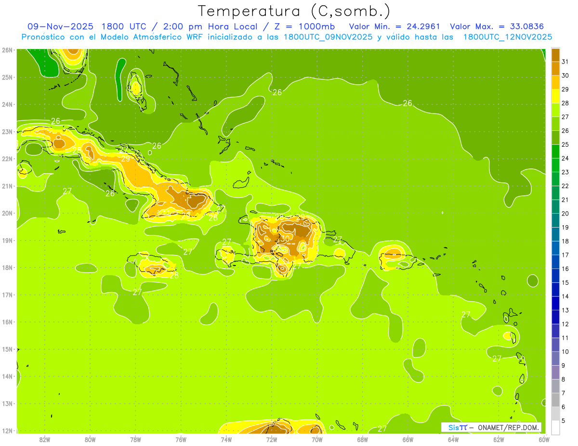Click the number 17 on the color scale

(565, 255)
